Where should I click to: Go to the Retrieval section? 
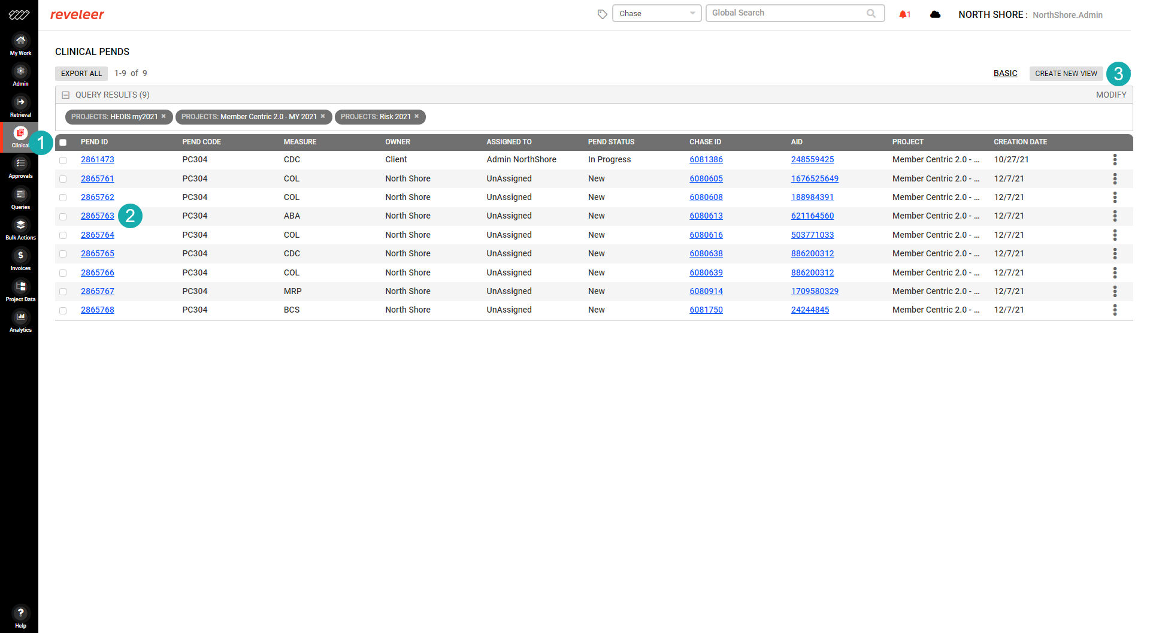[20, 107]
